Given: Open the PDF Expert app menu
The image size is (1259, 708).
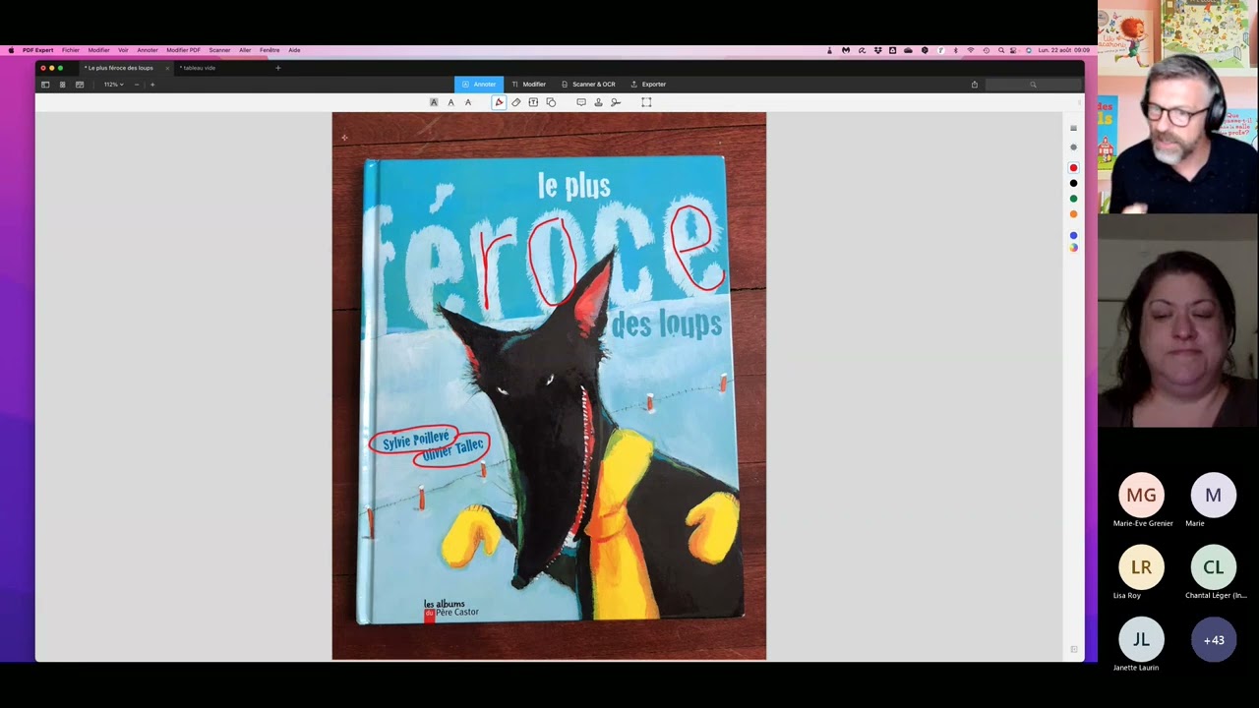Looking at the screenshot, I should [x=38, y=50].
